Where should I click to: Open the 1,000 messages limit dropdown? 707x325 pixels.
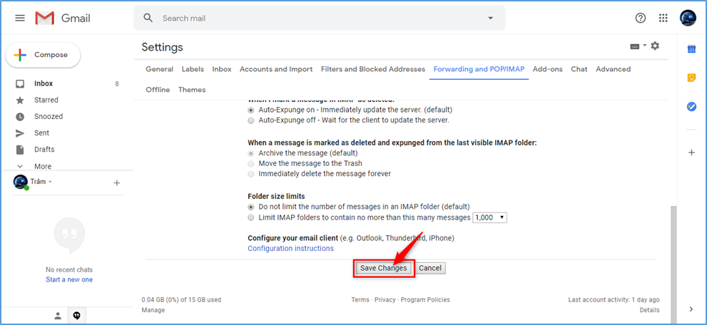click(489, 217)
